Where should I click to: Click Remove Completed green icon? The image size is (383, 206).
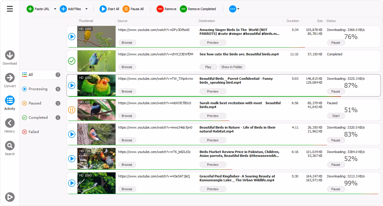click(183, 9)
